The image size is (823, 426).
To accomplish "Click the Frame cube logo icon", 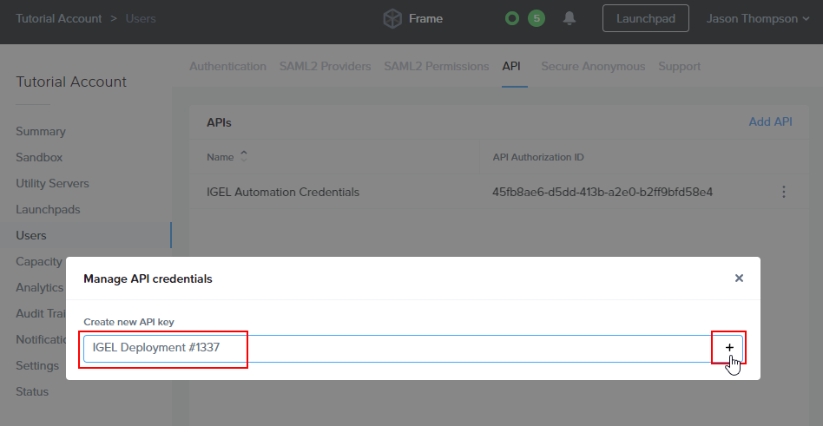I will [392, 19].
